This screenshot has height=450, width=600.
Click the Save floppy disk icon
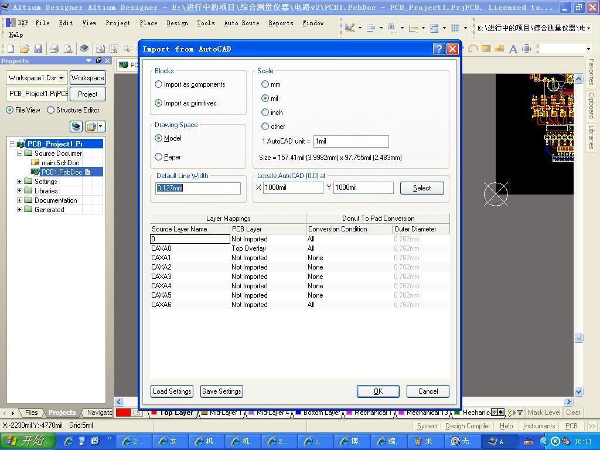coord(38,49)
